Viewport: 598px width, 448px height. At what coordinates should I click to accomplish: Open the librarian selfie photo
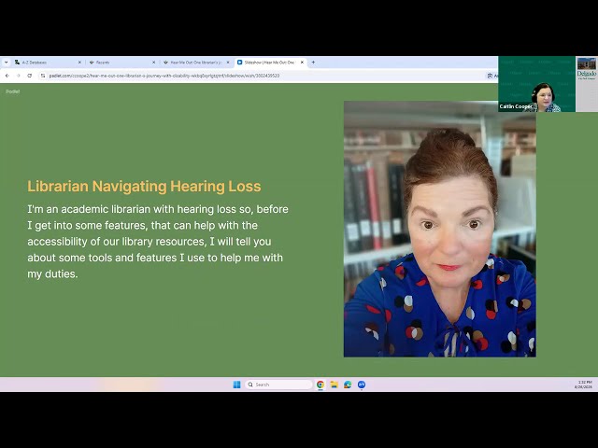click(440, 229)
